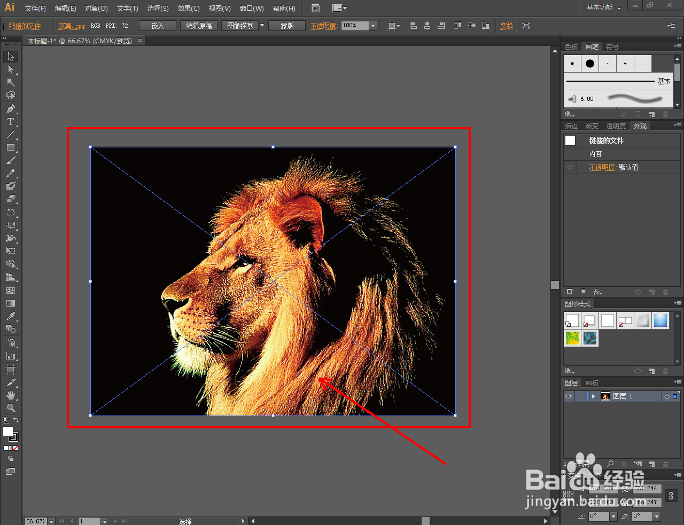Click the target circle of 图层 1
Screen dimensions: 684x525
666,396
